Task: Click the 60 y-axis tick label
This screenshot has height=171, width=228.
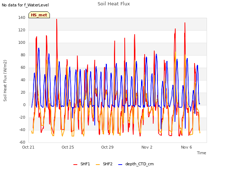Action: click(23, 67)
